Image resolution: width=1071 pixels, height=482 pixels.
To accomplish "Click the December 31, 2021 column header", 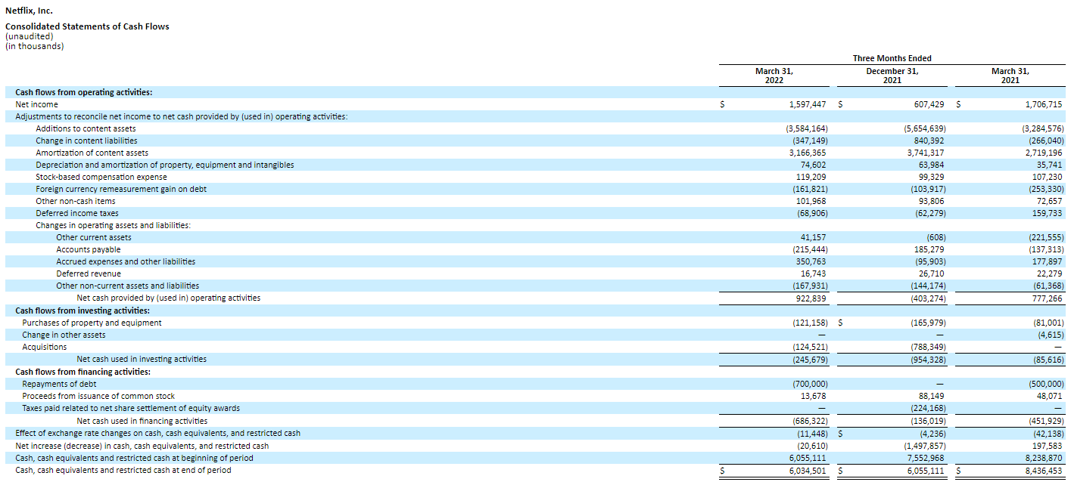I will (x=892, y=76).
